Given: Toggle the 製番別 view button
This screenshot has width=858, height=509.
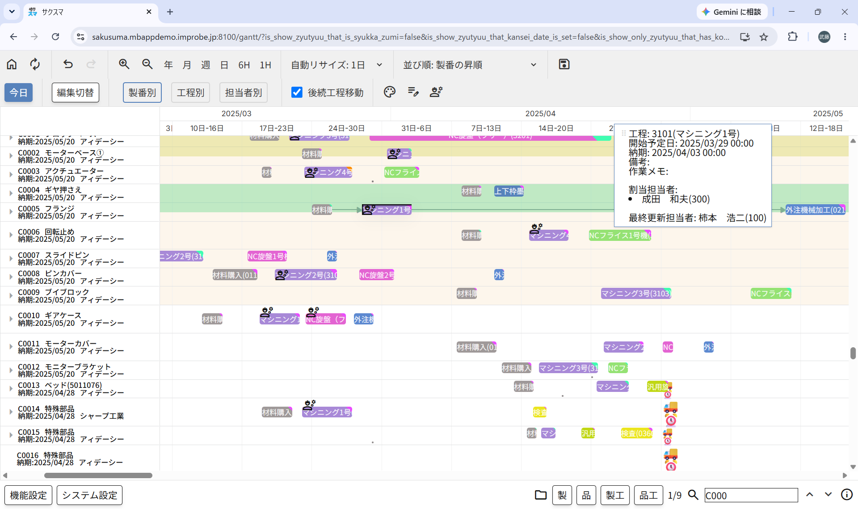Looking at the screenshot, I should pos(142,93).
